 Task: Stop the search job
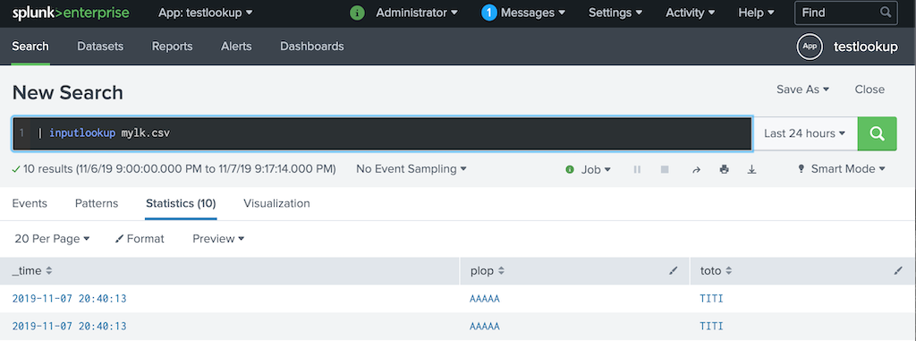pyautogui.click(x=665, y=169)
